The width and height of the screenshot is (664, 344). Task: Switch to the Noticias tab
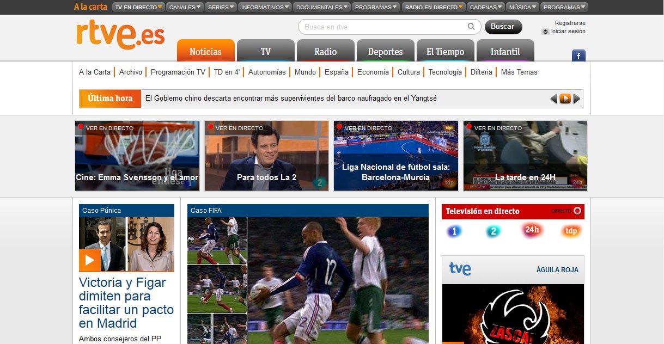(206, 51)
